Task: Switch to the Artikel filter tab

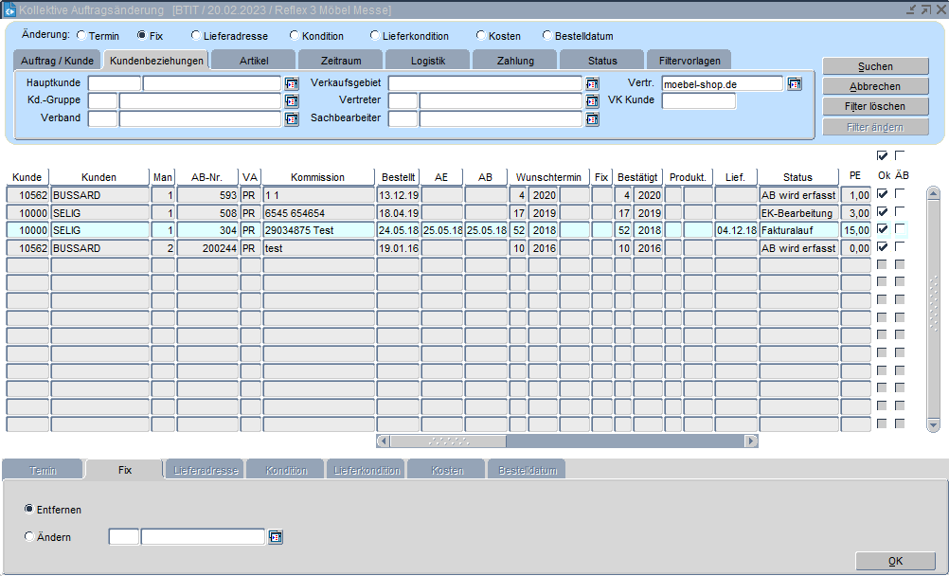Action: pos(253,60)
